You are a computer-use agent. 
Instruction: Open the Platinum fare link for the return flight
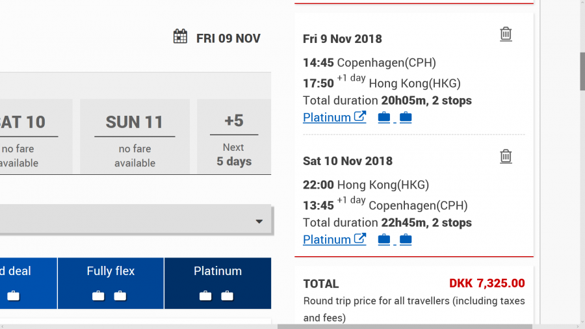click(327, 240)
